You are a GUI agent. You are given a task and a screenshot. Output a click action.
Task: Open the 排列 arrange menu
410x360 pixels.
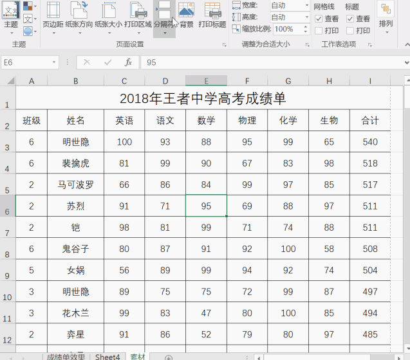coord(386,18)
